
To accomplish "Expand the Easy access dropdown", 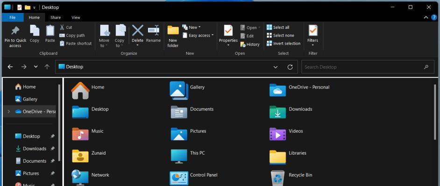I will [198, 35].
